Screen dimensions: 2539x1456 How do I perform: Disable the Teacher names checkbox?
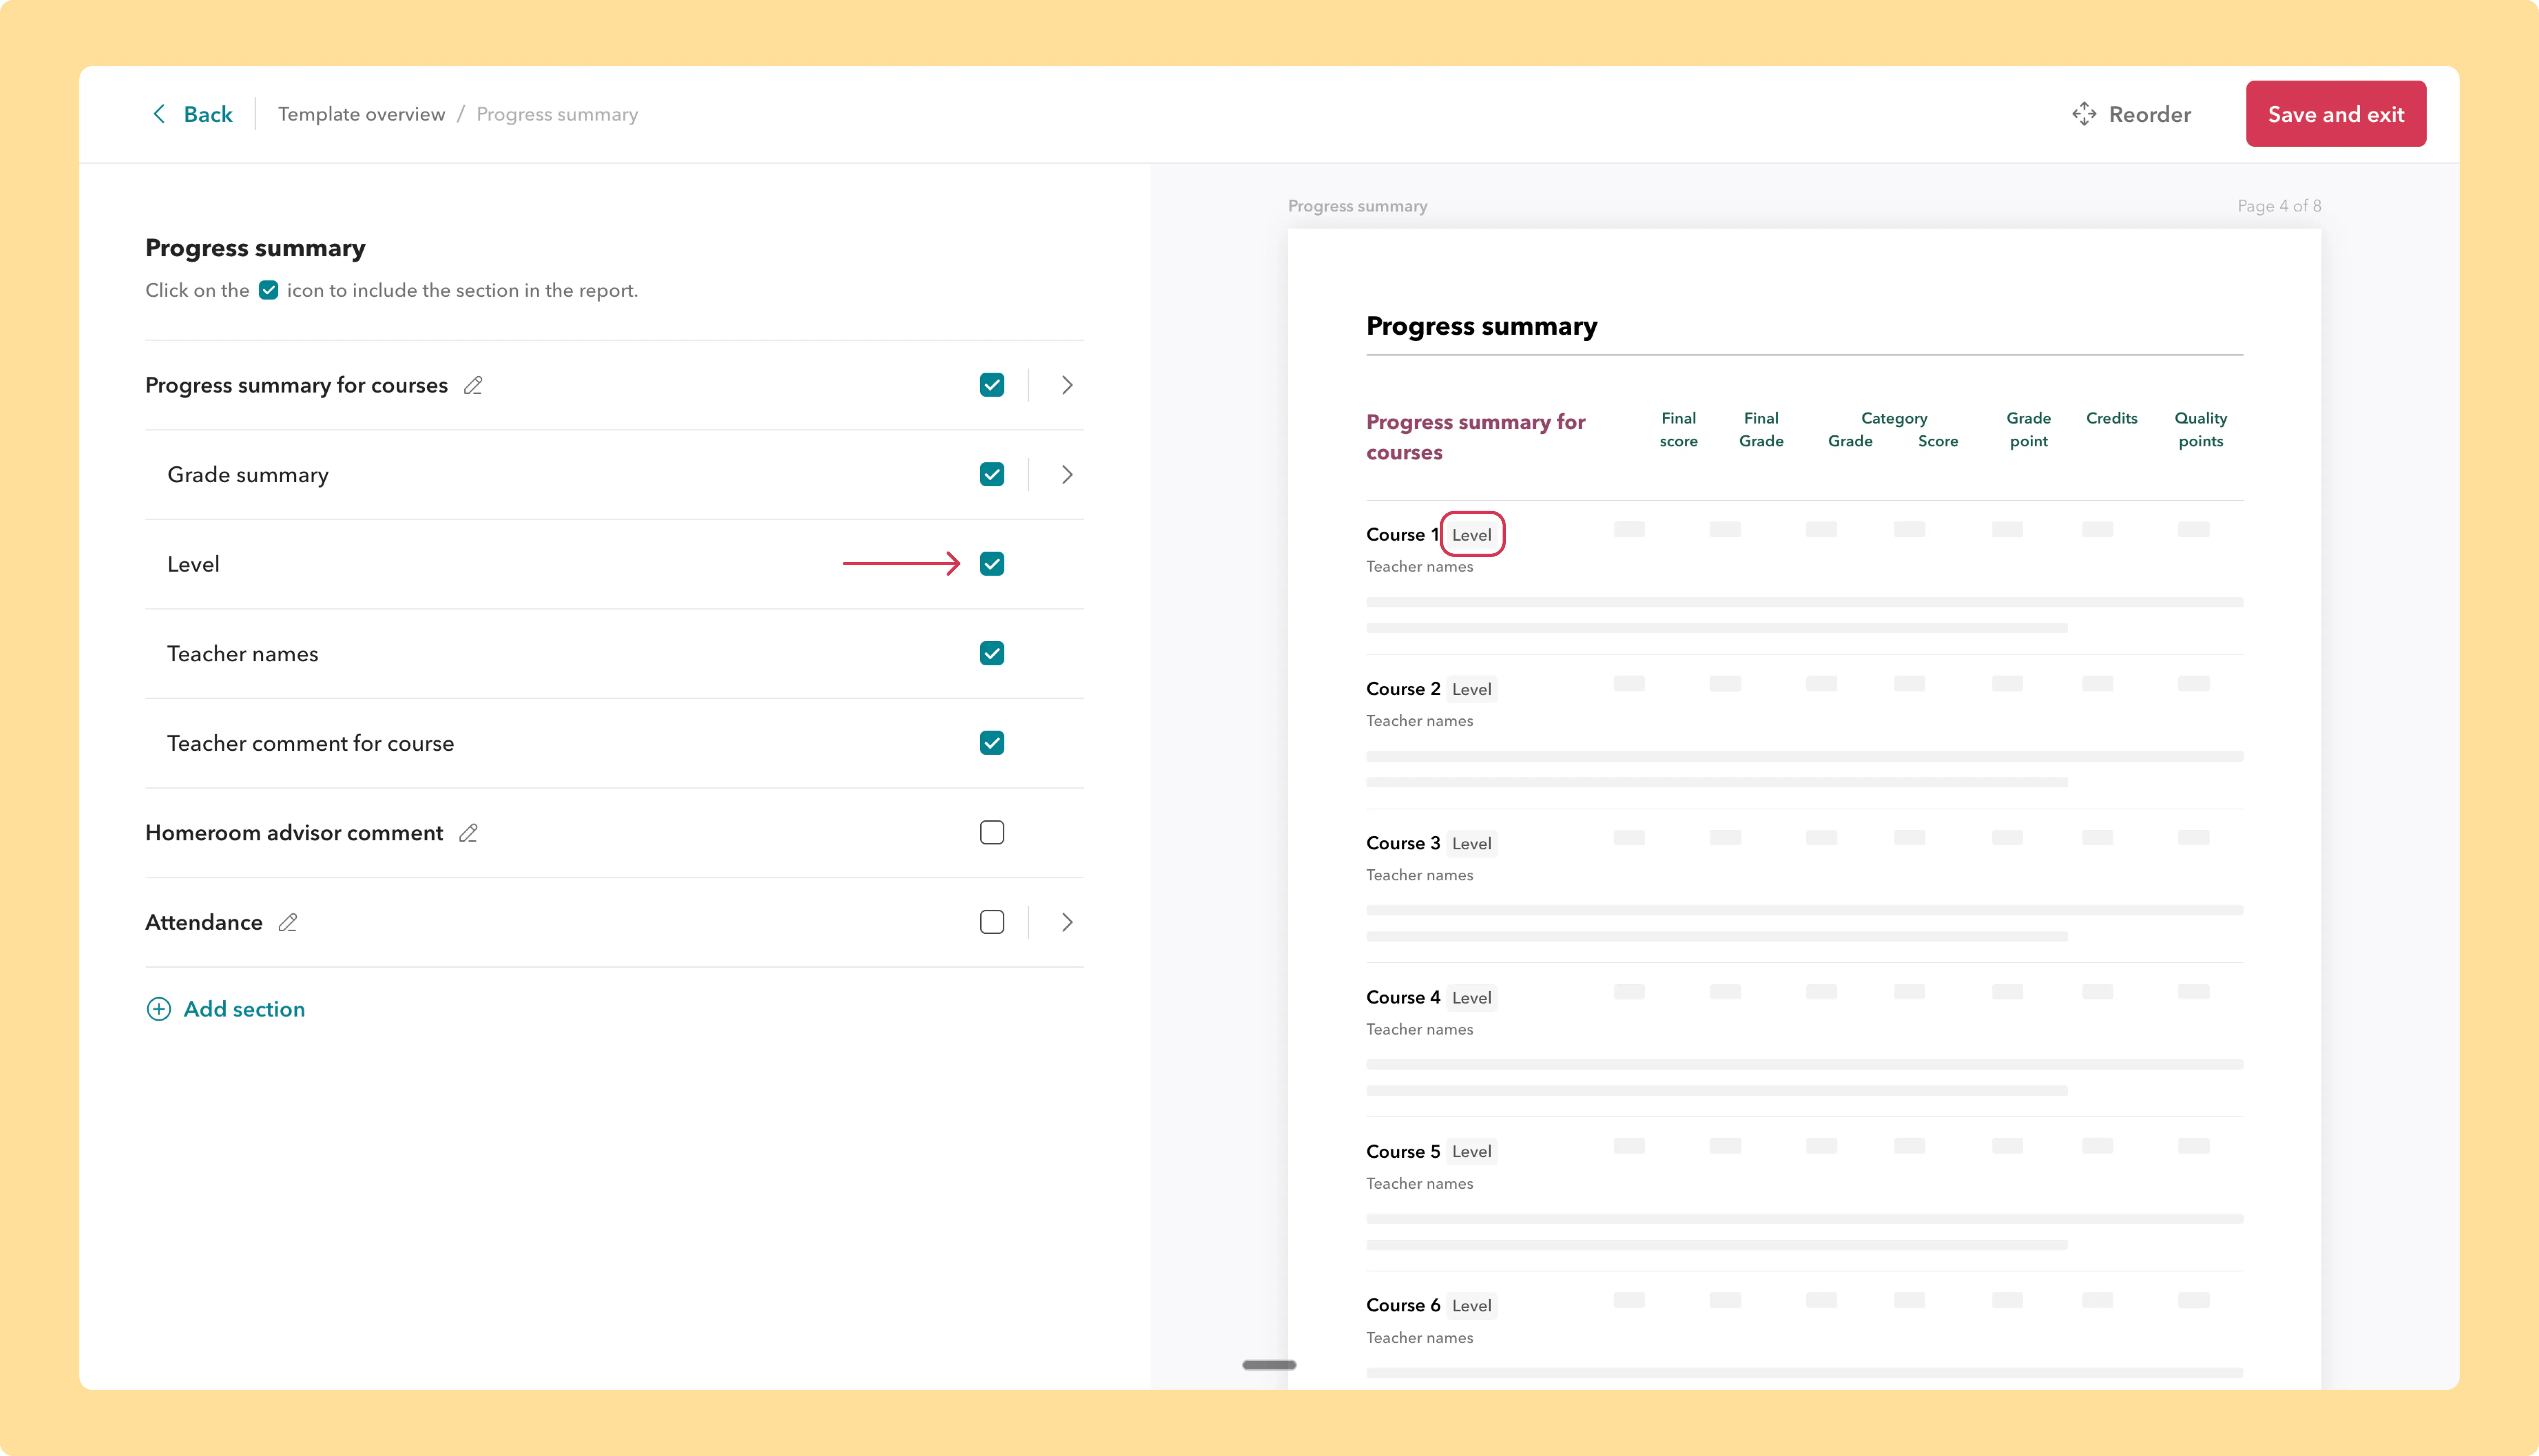coord(992,653)
